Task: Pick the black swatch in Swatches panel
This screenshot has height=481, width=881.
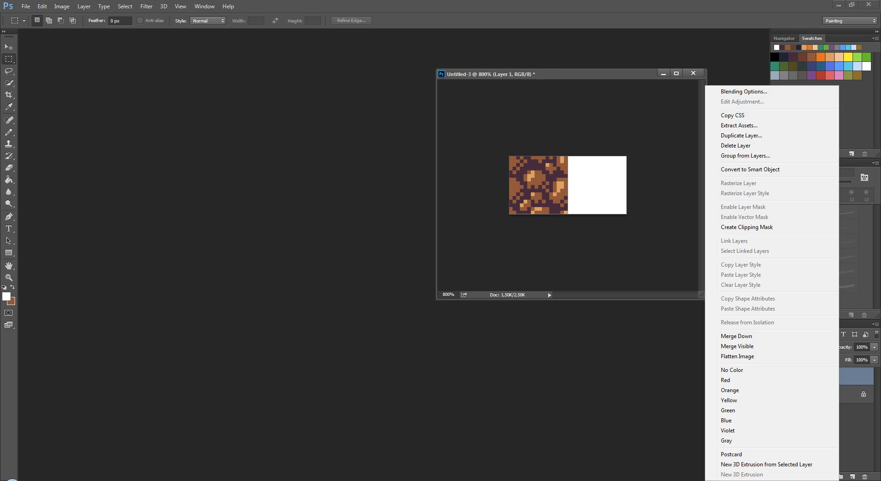Action: click(x=775, y=57)
